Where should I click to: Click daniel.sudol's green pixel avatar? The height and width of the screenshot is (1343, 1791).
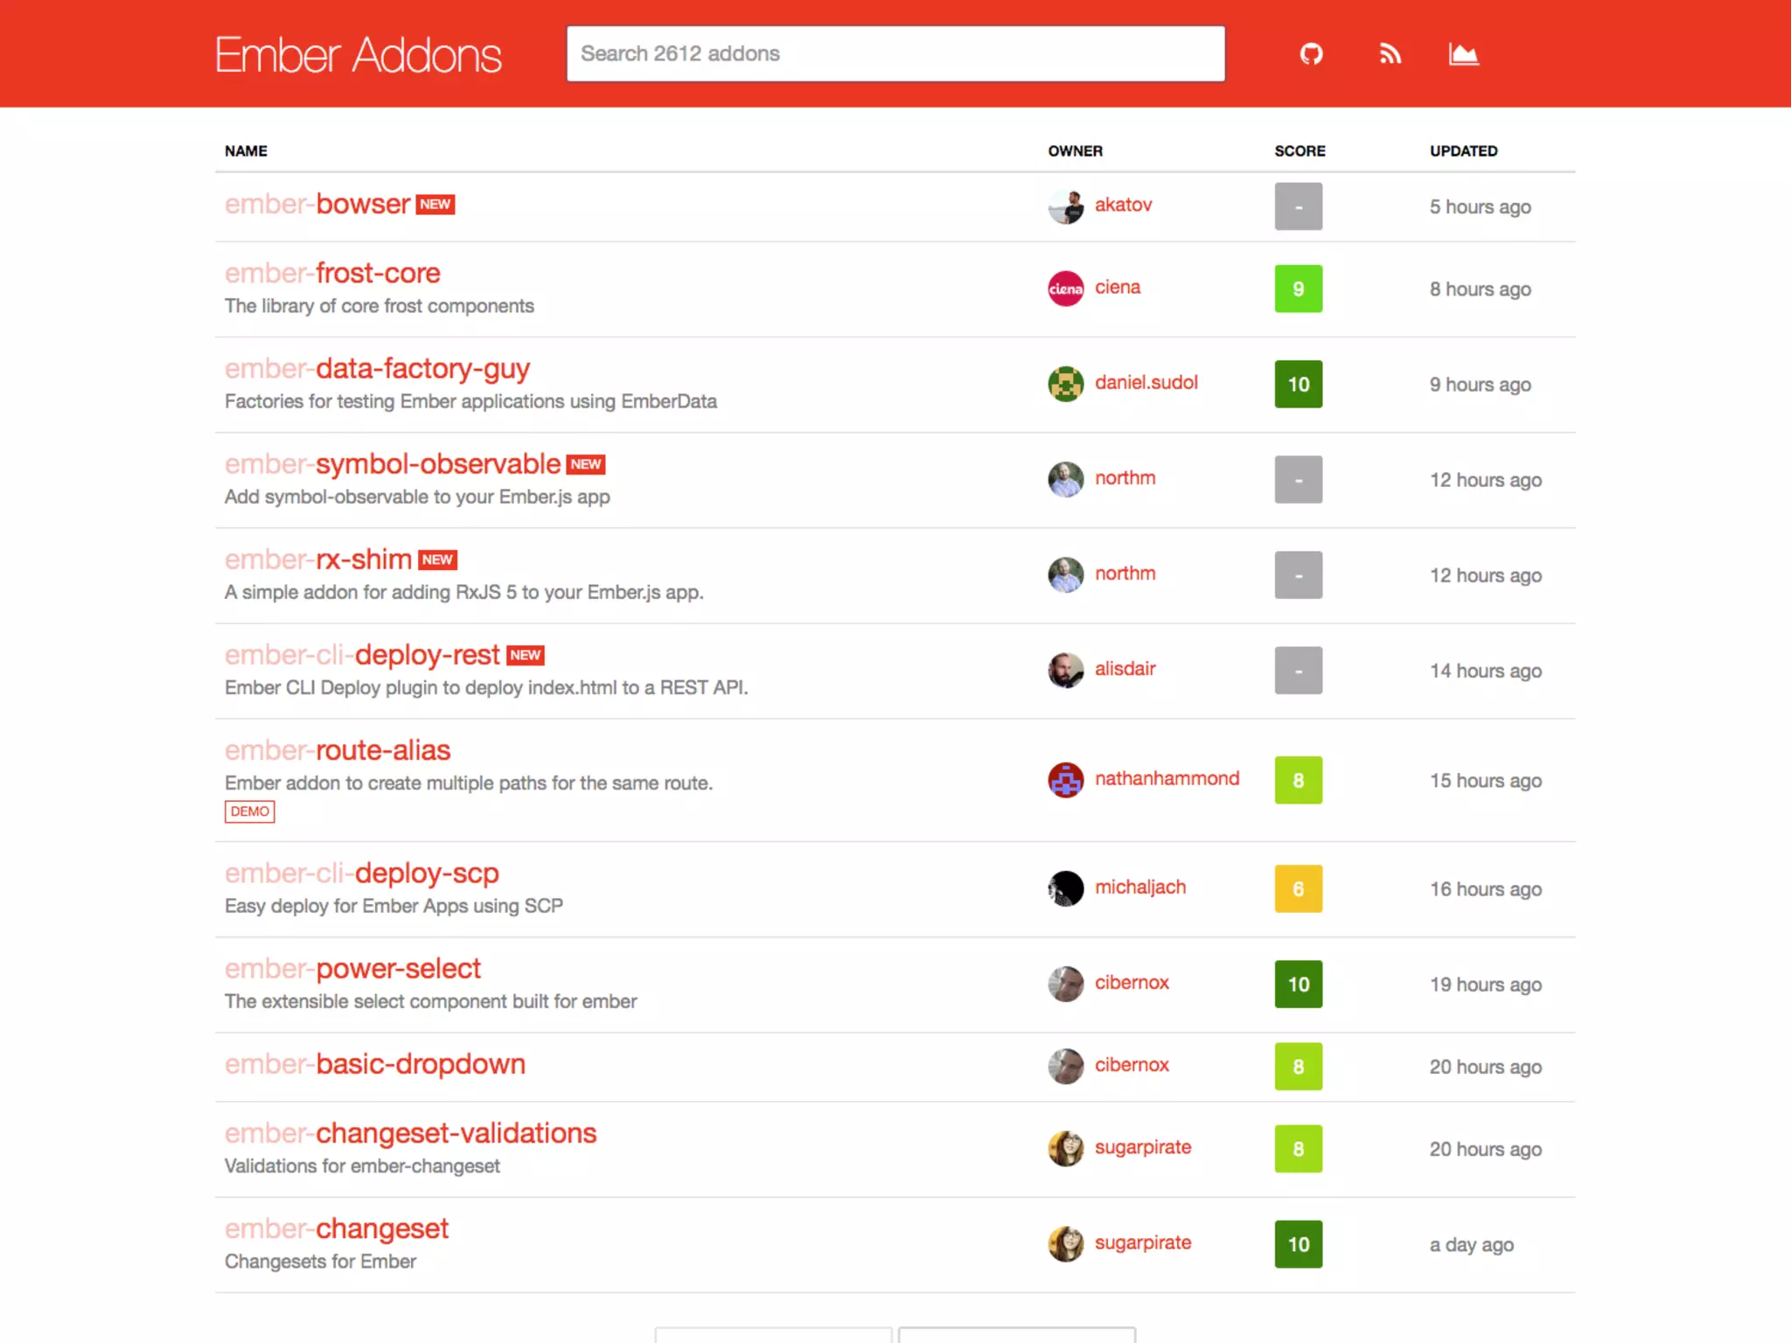pyautogui.click(x=1065, y=384)
